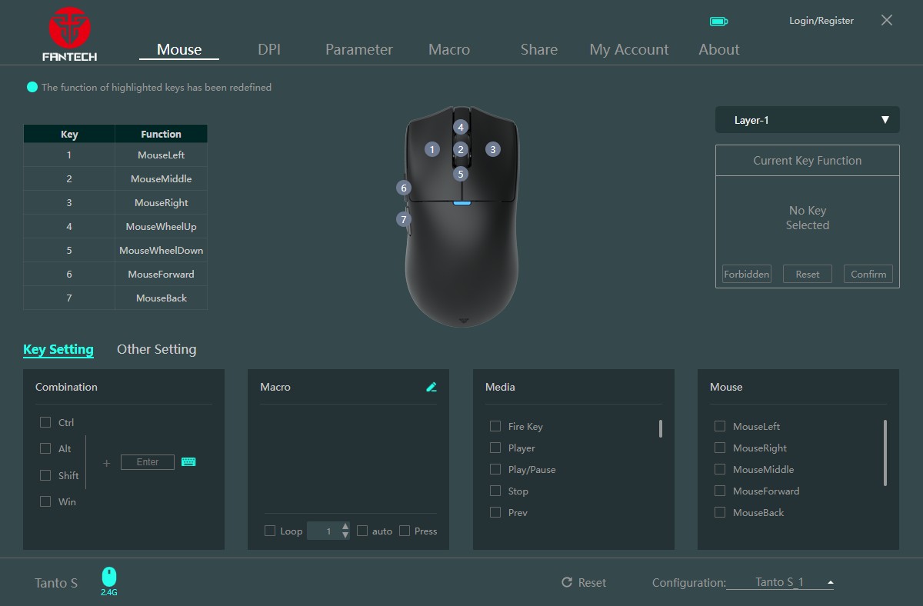Select mouse key marker 3
The height and width of the screenshot is (606, 923).
pos(492,149)
